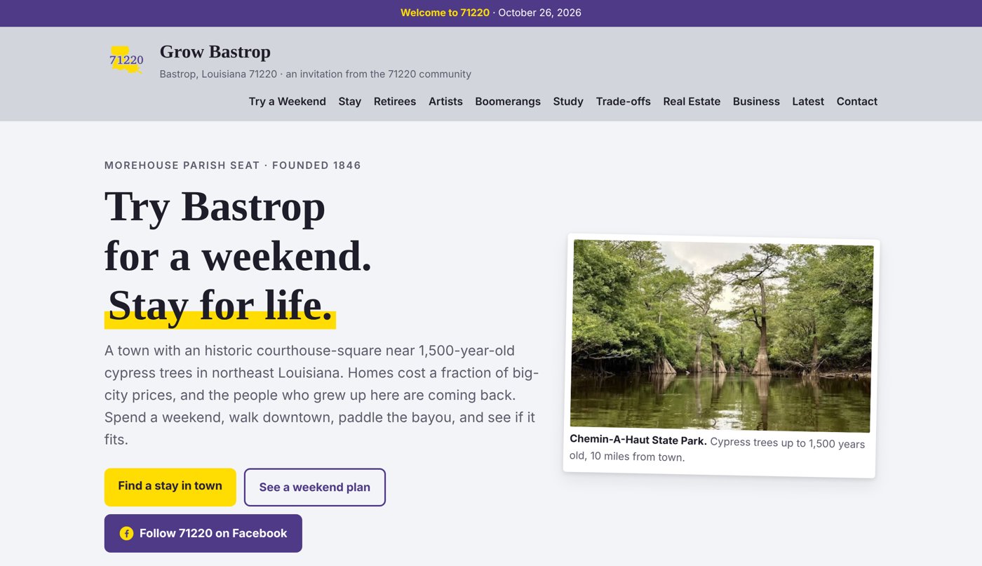Click the Find a stay in town button

pyautogui.click(x=170, y=487)
